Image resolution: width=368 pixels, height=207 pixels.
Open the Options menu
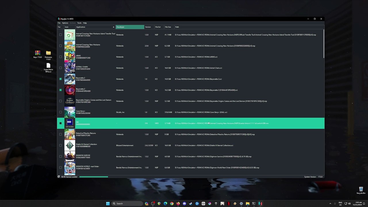pos(65,23)
